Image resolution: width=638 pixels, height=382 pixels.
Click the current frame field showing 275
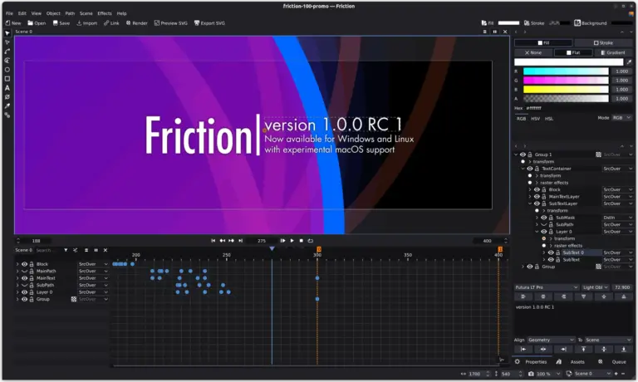click(262, 241)
